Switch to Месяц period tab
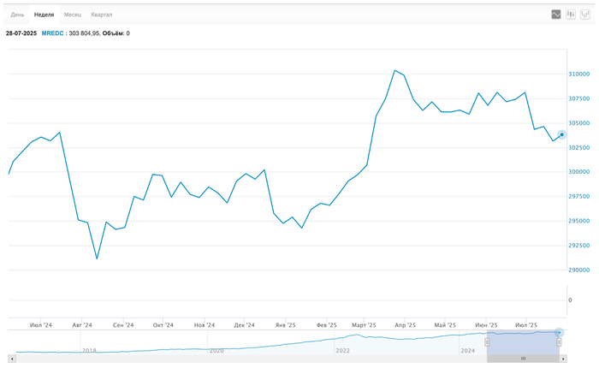The height and width of the screenshot is (368, 599). [x=73, y=15]
